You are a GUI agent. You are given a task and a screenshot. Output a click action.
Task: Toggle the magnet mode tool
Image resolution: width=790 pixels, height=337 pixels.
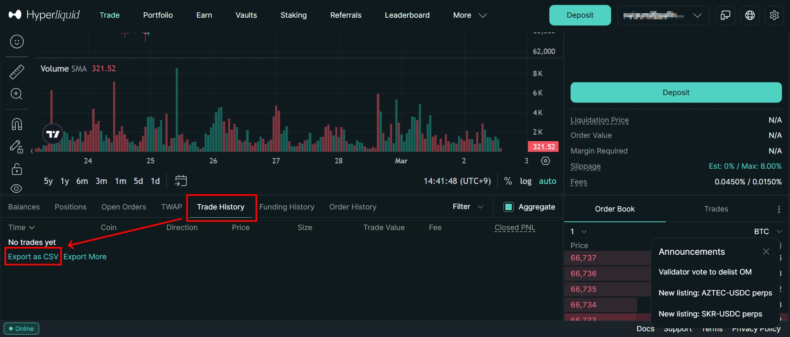(16, 124)
